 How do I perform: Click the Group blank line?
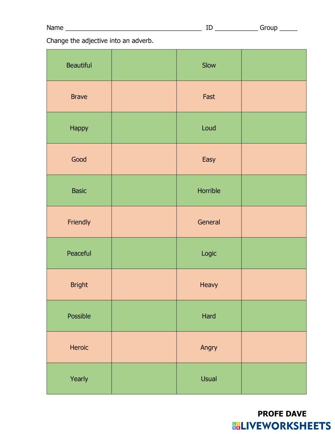(288, 28)
